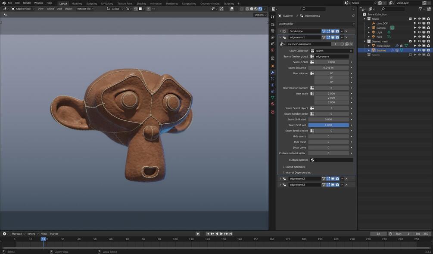Screen dimensions: 433x254
Task: Remove the Subdivision modifier with its X
Action: pos(346,31)
